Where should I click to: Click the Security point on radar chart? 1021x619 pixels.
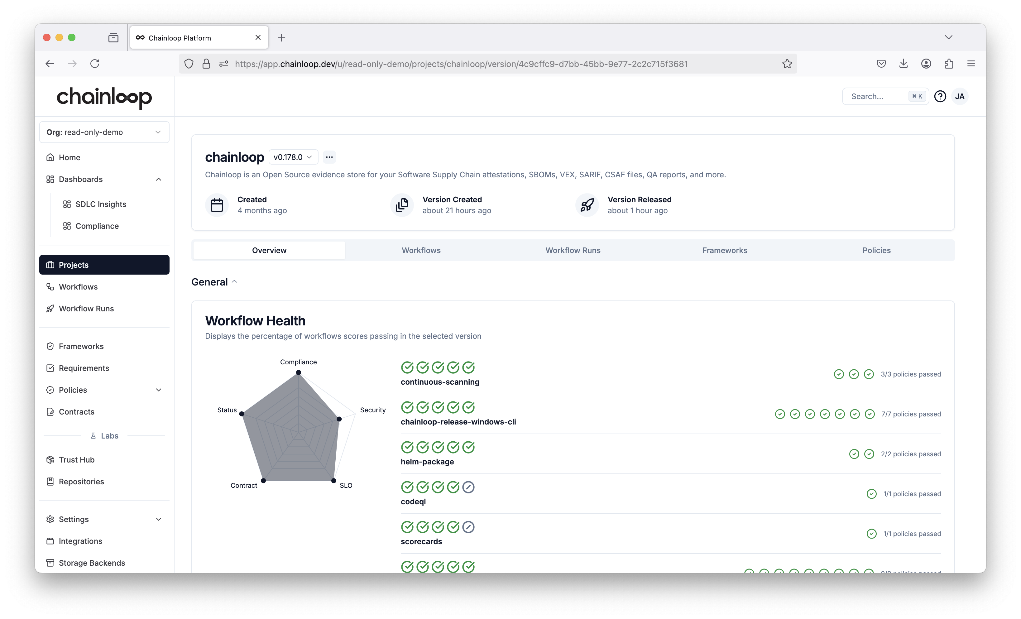(x=339, y=419)
